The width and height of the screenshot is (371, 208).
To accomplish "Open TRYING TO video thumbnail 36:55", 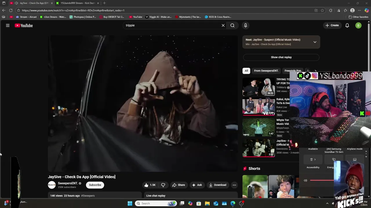I will coord(259,87).
